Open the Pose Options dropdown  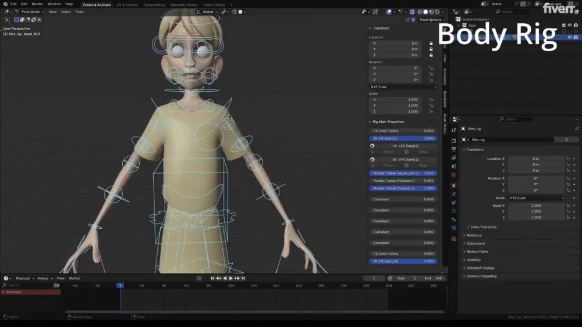tap(432, 20)
